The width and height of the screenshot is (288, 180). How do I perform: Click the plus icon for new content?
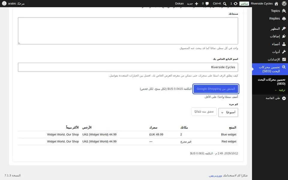(196, 4)
